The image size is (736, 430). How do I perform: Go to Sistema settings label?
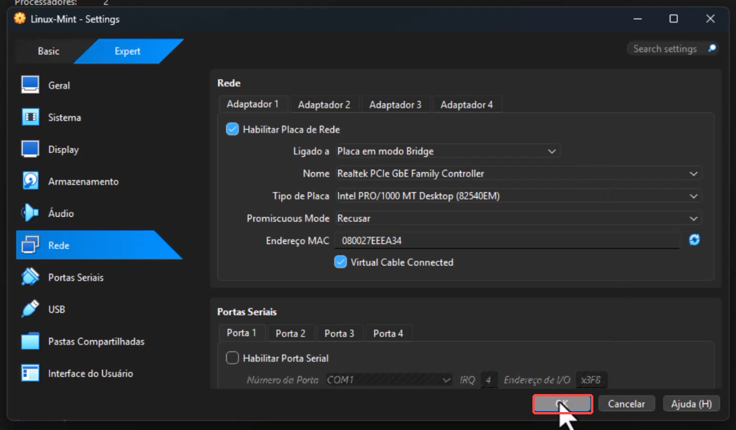64,117
